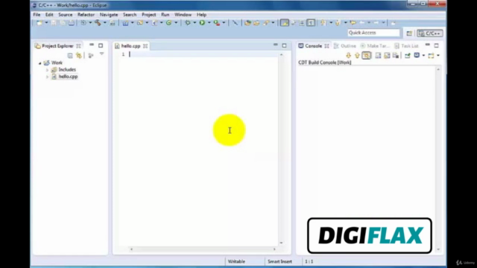Click the Debug bug toolbar icon
Viewport: 477px width, 268px height.
click(x=188, y=23)
